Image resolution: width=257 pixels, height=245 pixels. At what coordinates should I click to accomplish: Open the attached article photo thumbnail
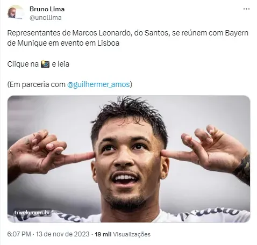pyautogui.click(x=128, y=159)
